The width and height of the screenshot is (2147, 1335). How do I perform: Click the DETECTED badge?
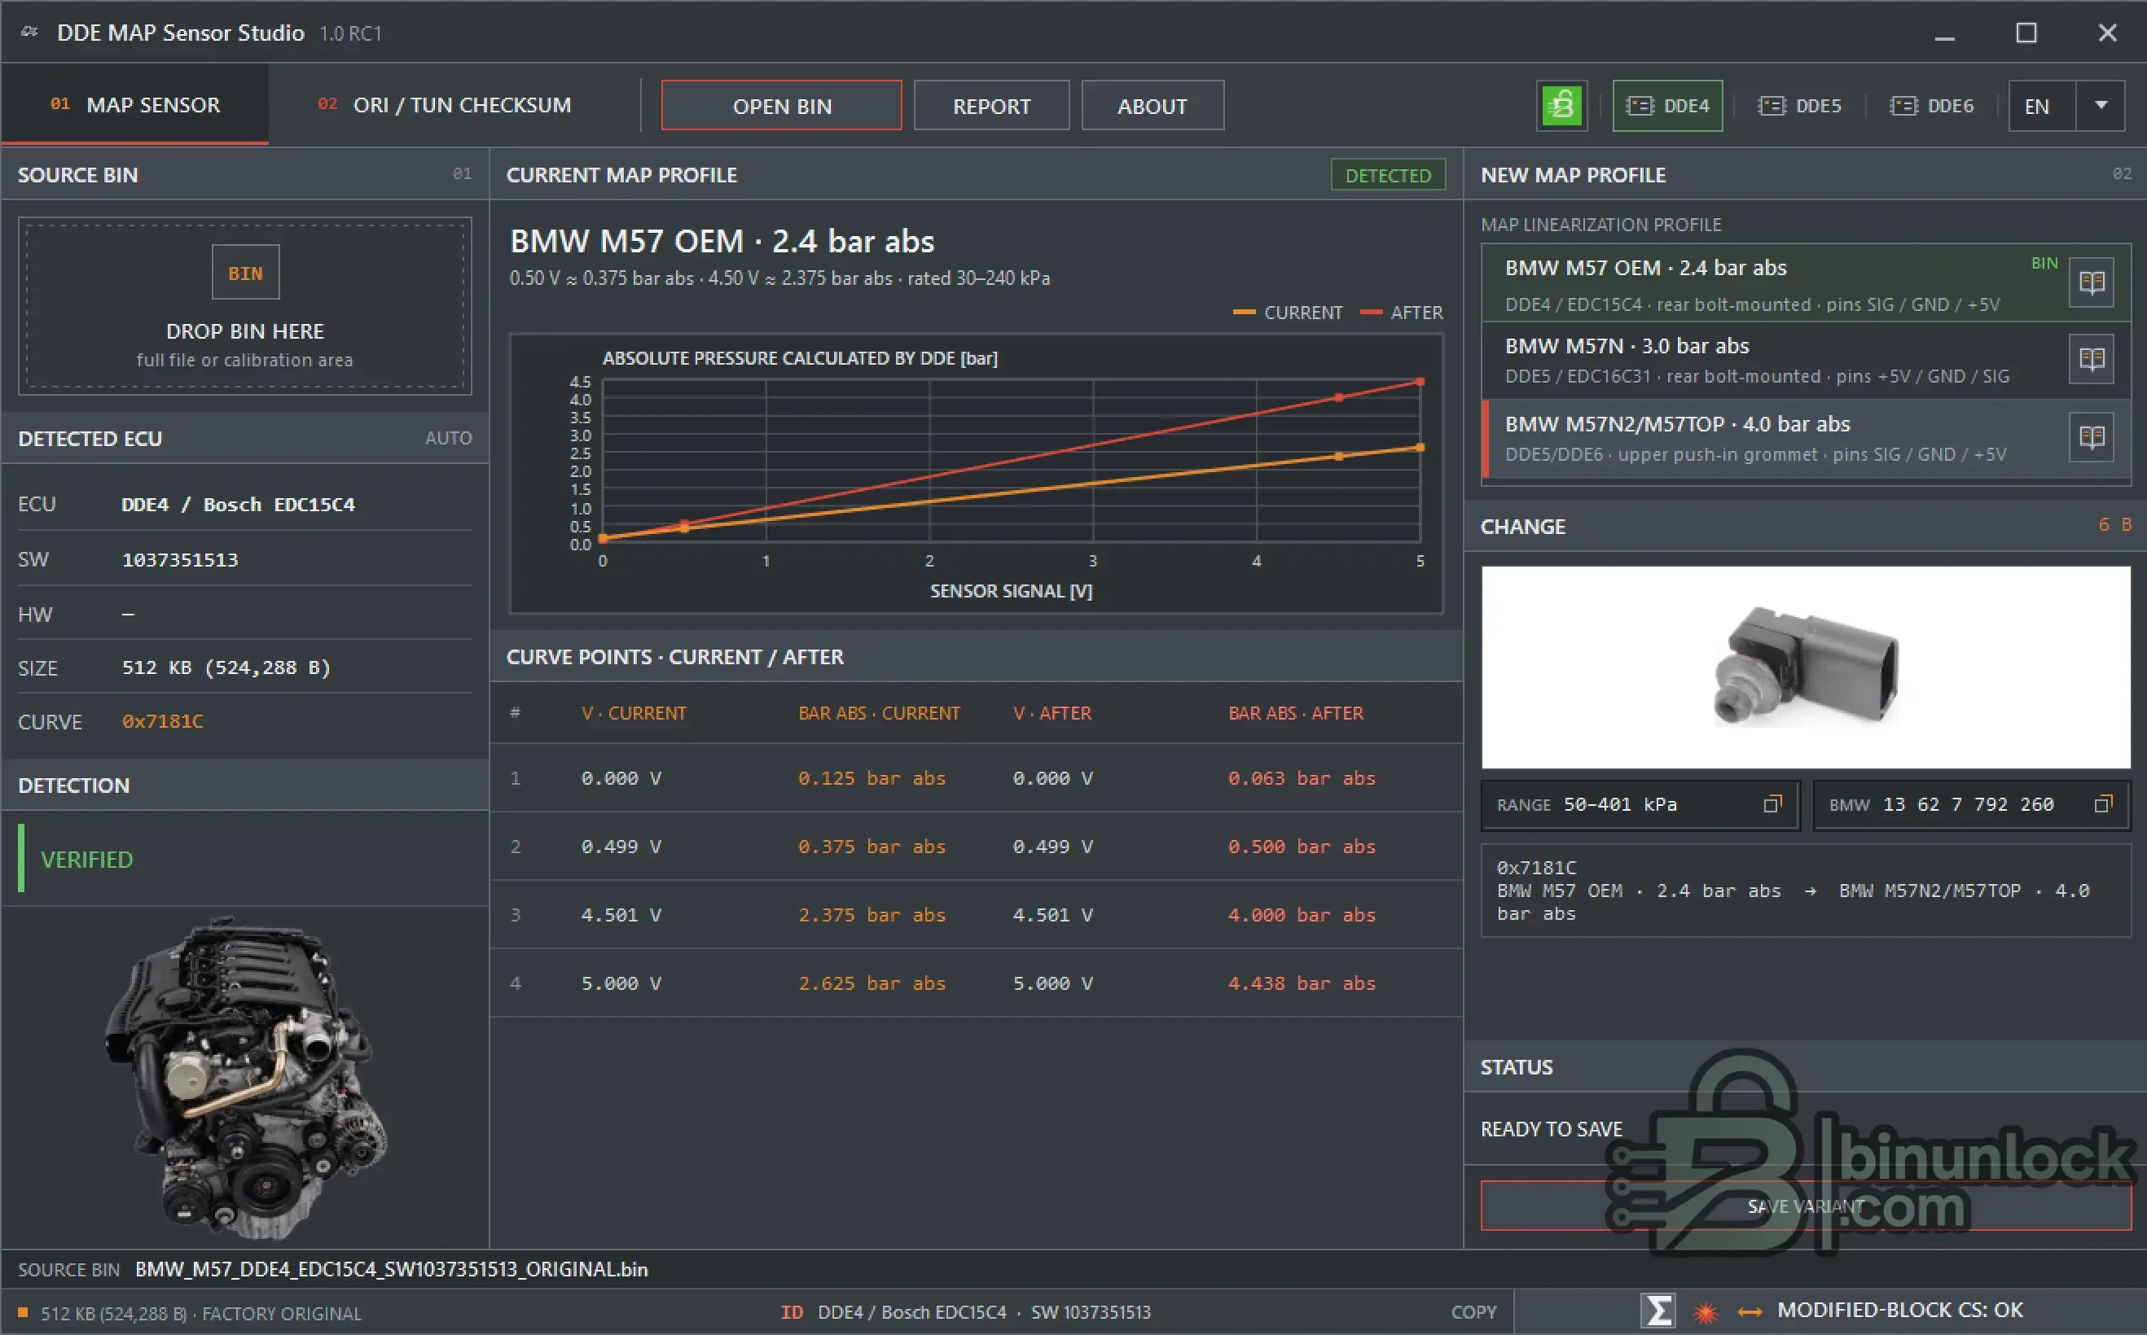1387,175
